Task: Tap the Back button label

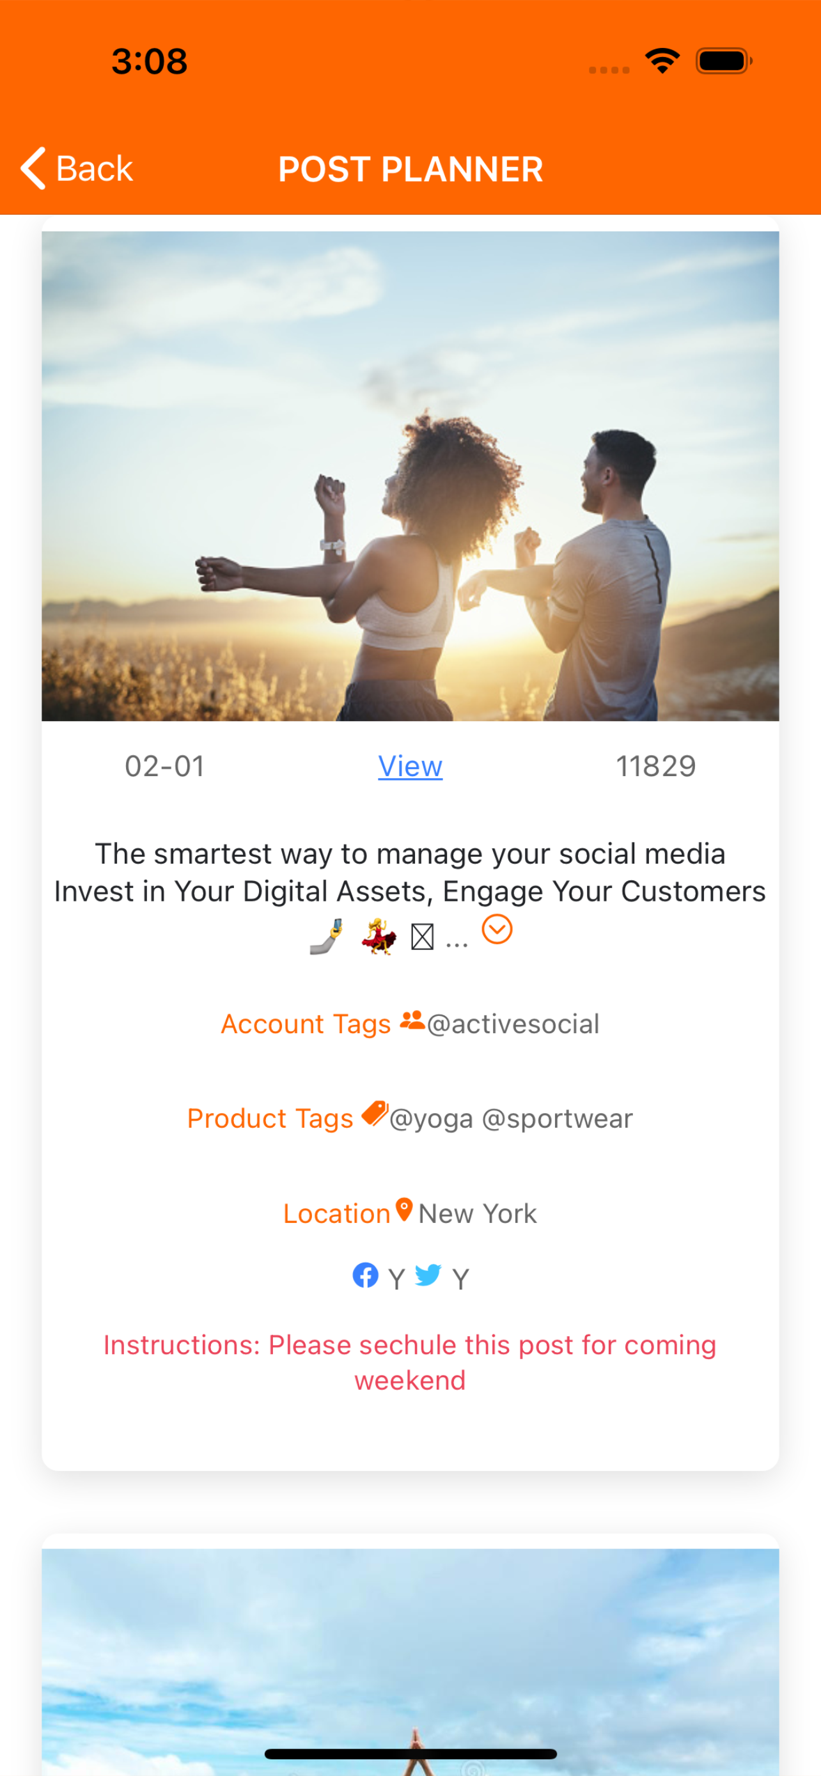Action: coord(95,169)
